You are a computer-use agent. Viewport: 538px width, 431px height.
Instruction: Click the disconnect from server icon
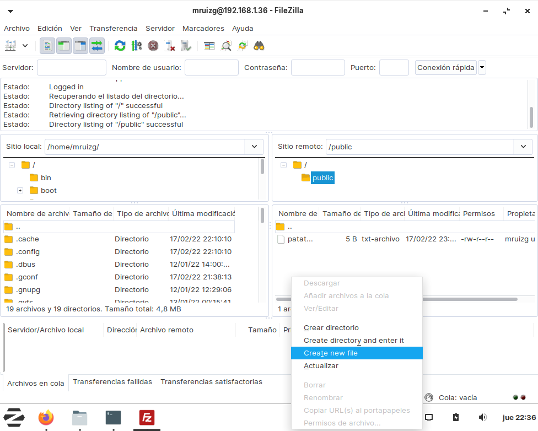pyautogui.click(x=170, y=46)
